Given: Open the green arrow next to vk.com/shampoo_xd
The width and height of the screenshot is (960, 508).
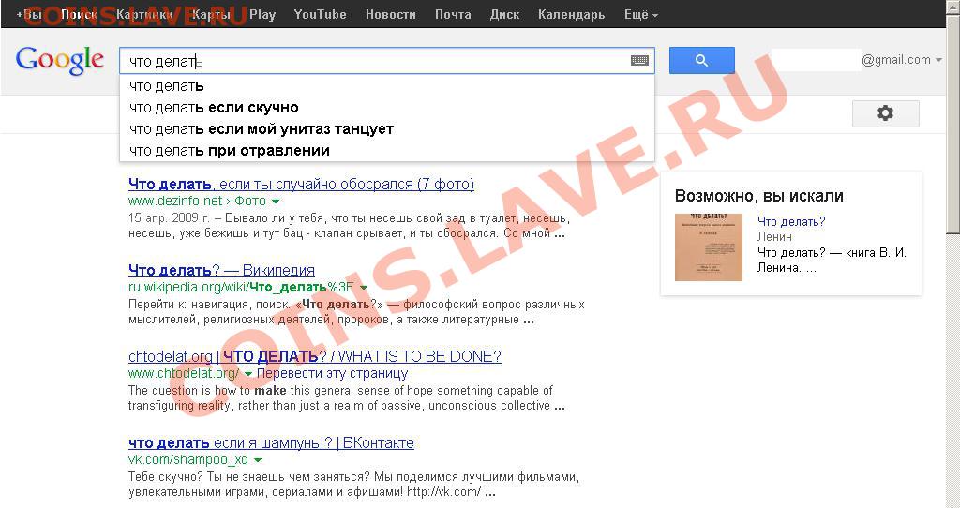Looking at the screenshot, I should (258, 460).
